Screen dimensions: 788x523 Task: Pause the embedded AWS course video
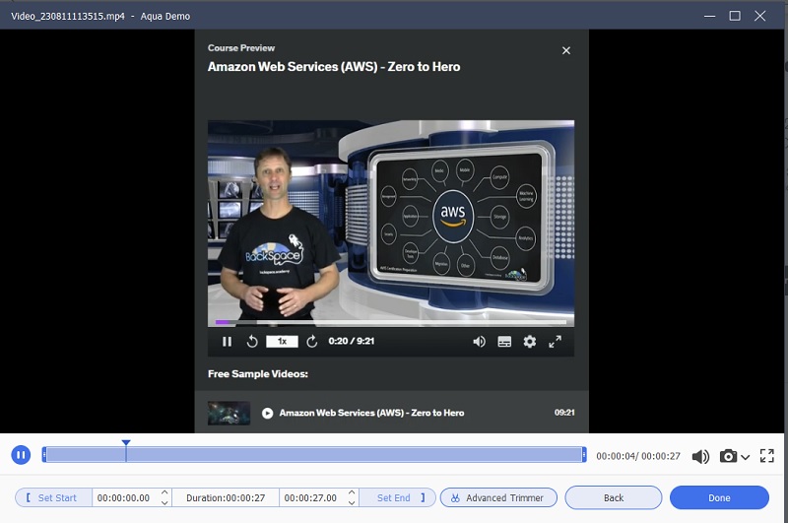coord(227,342)
